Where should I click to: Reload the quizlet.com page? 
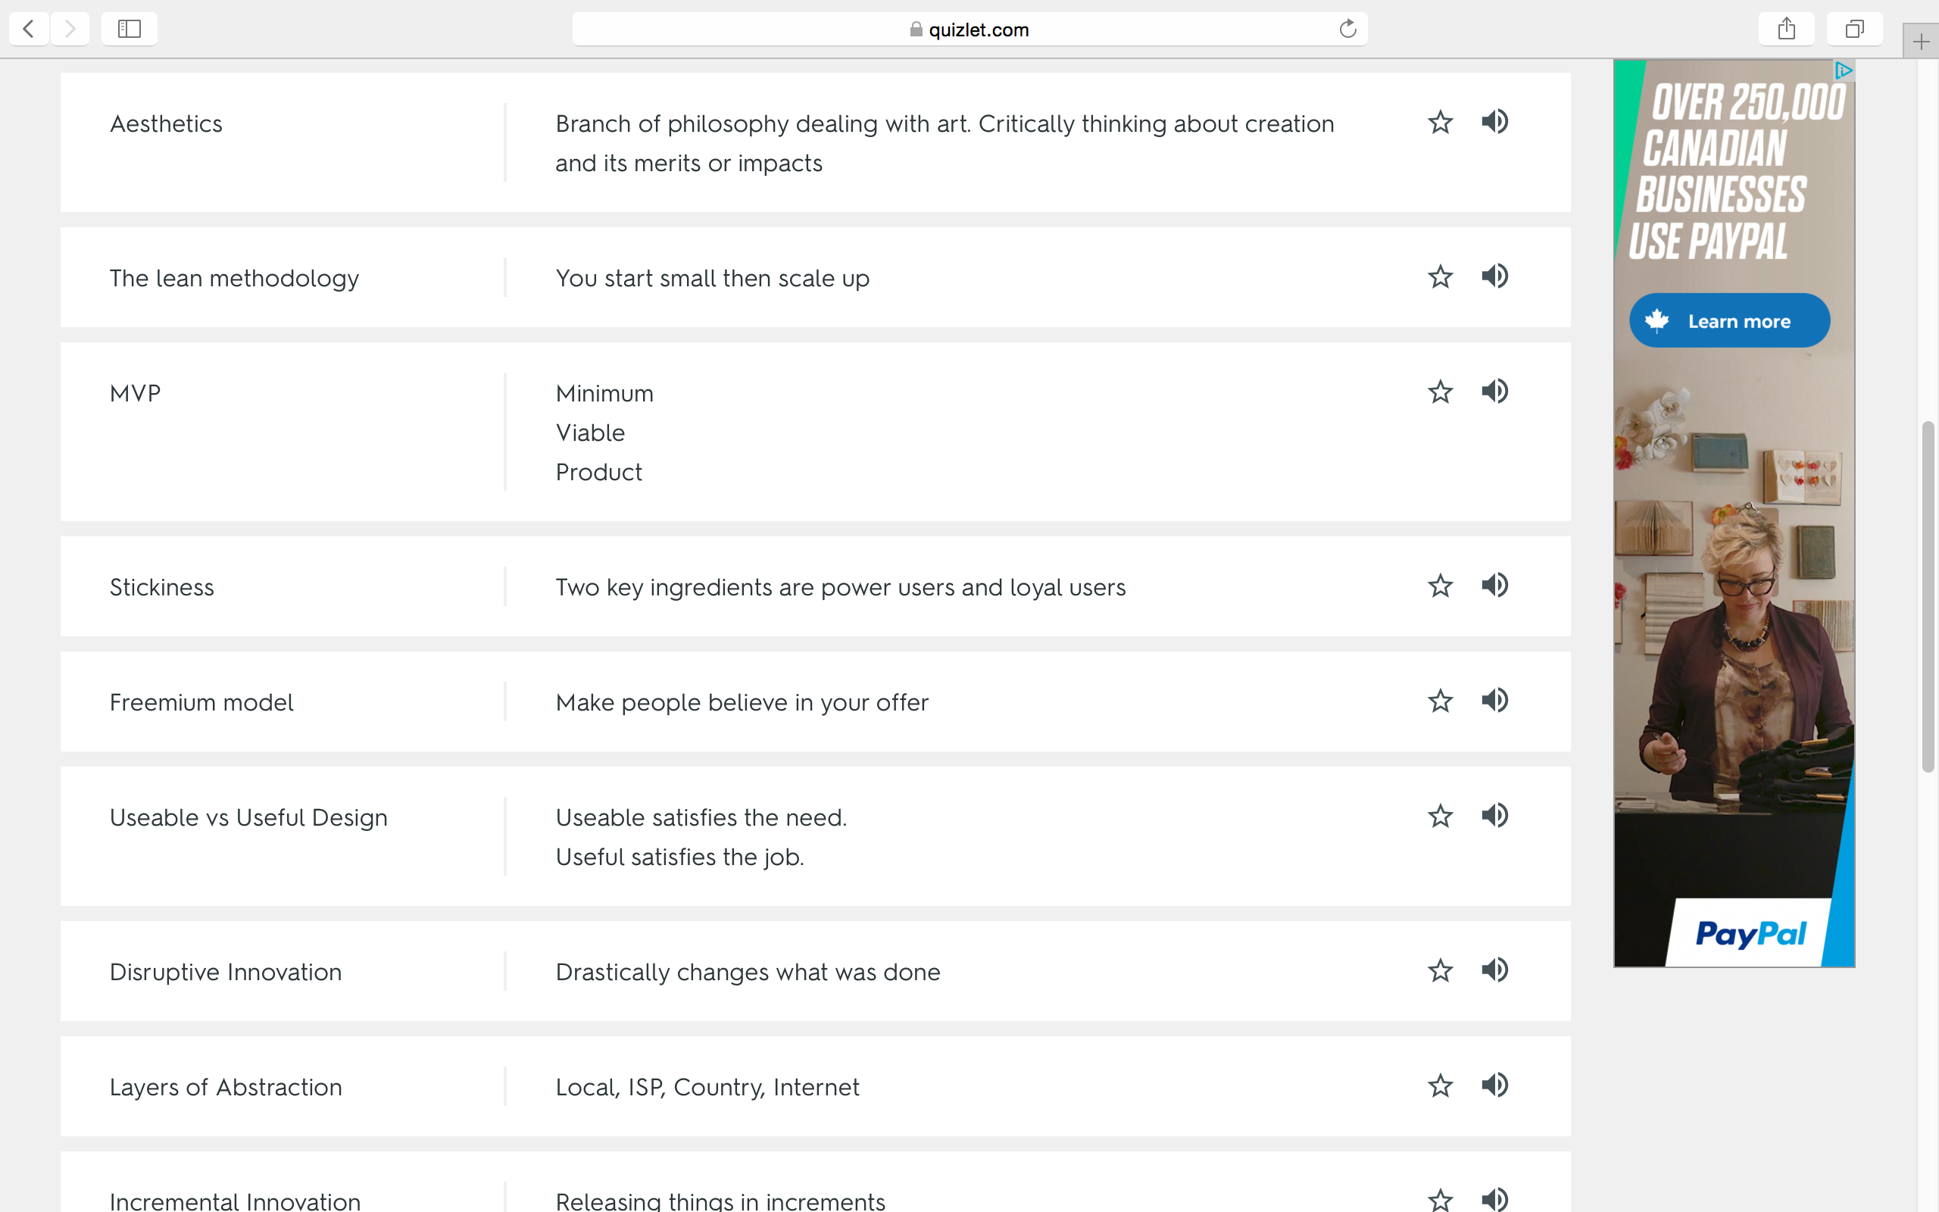[x=1347, y=29]
